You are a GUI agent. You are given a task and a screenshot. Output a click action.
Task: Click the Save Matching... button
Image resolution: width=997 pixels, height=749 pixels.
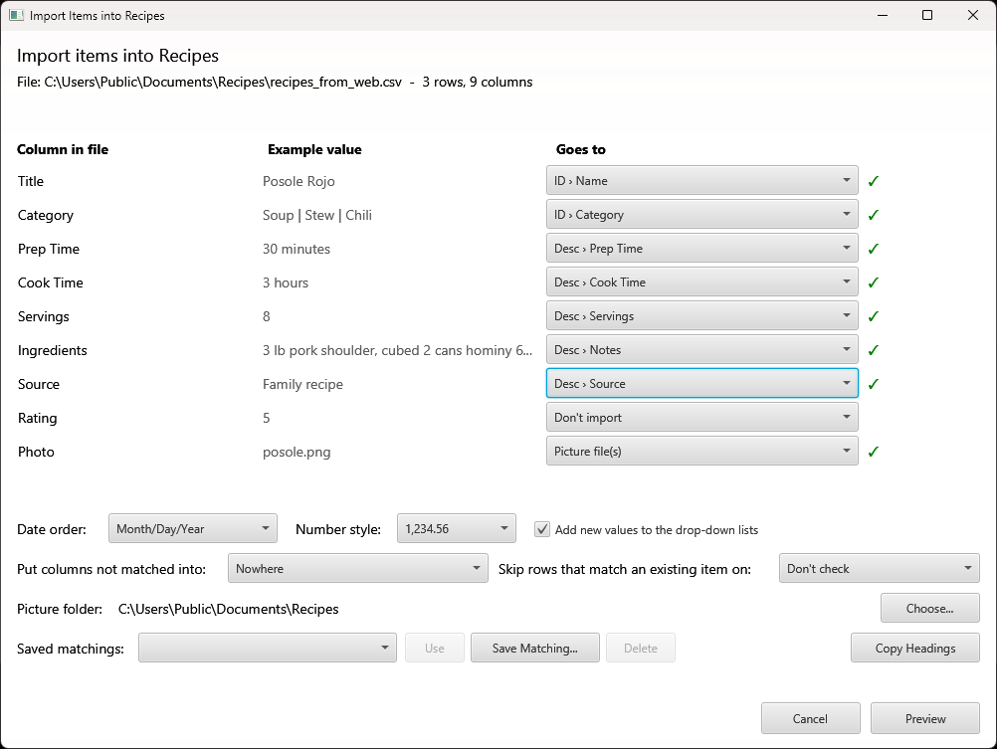[534, 648]
